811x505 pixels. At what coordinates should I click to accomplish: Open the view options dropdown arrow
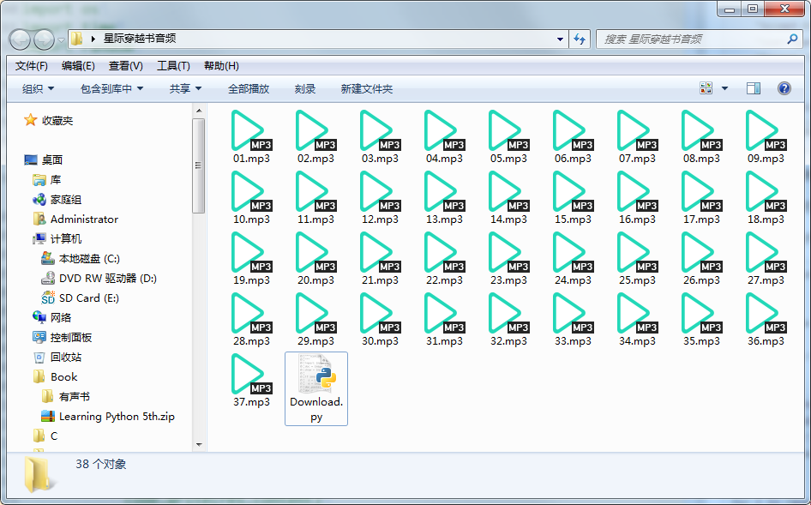pos(724,88)
